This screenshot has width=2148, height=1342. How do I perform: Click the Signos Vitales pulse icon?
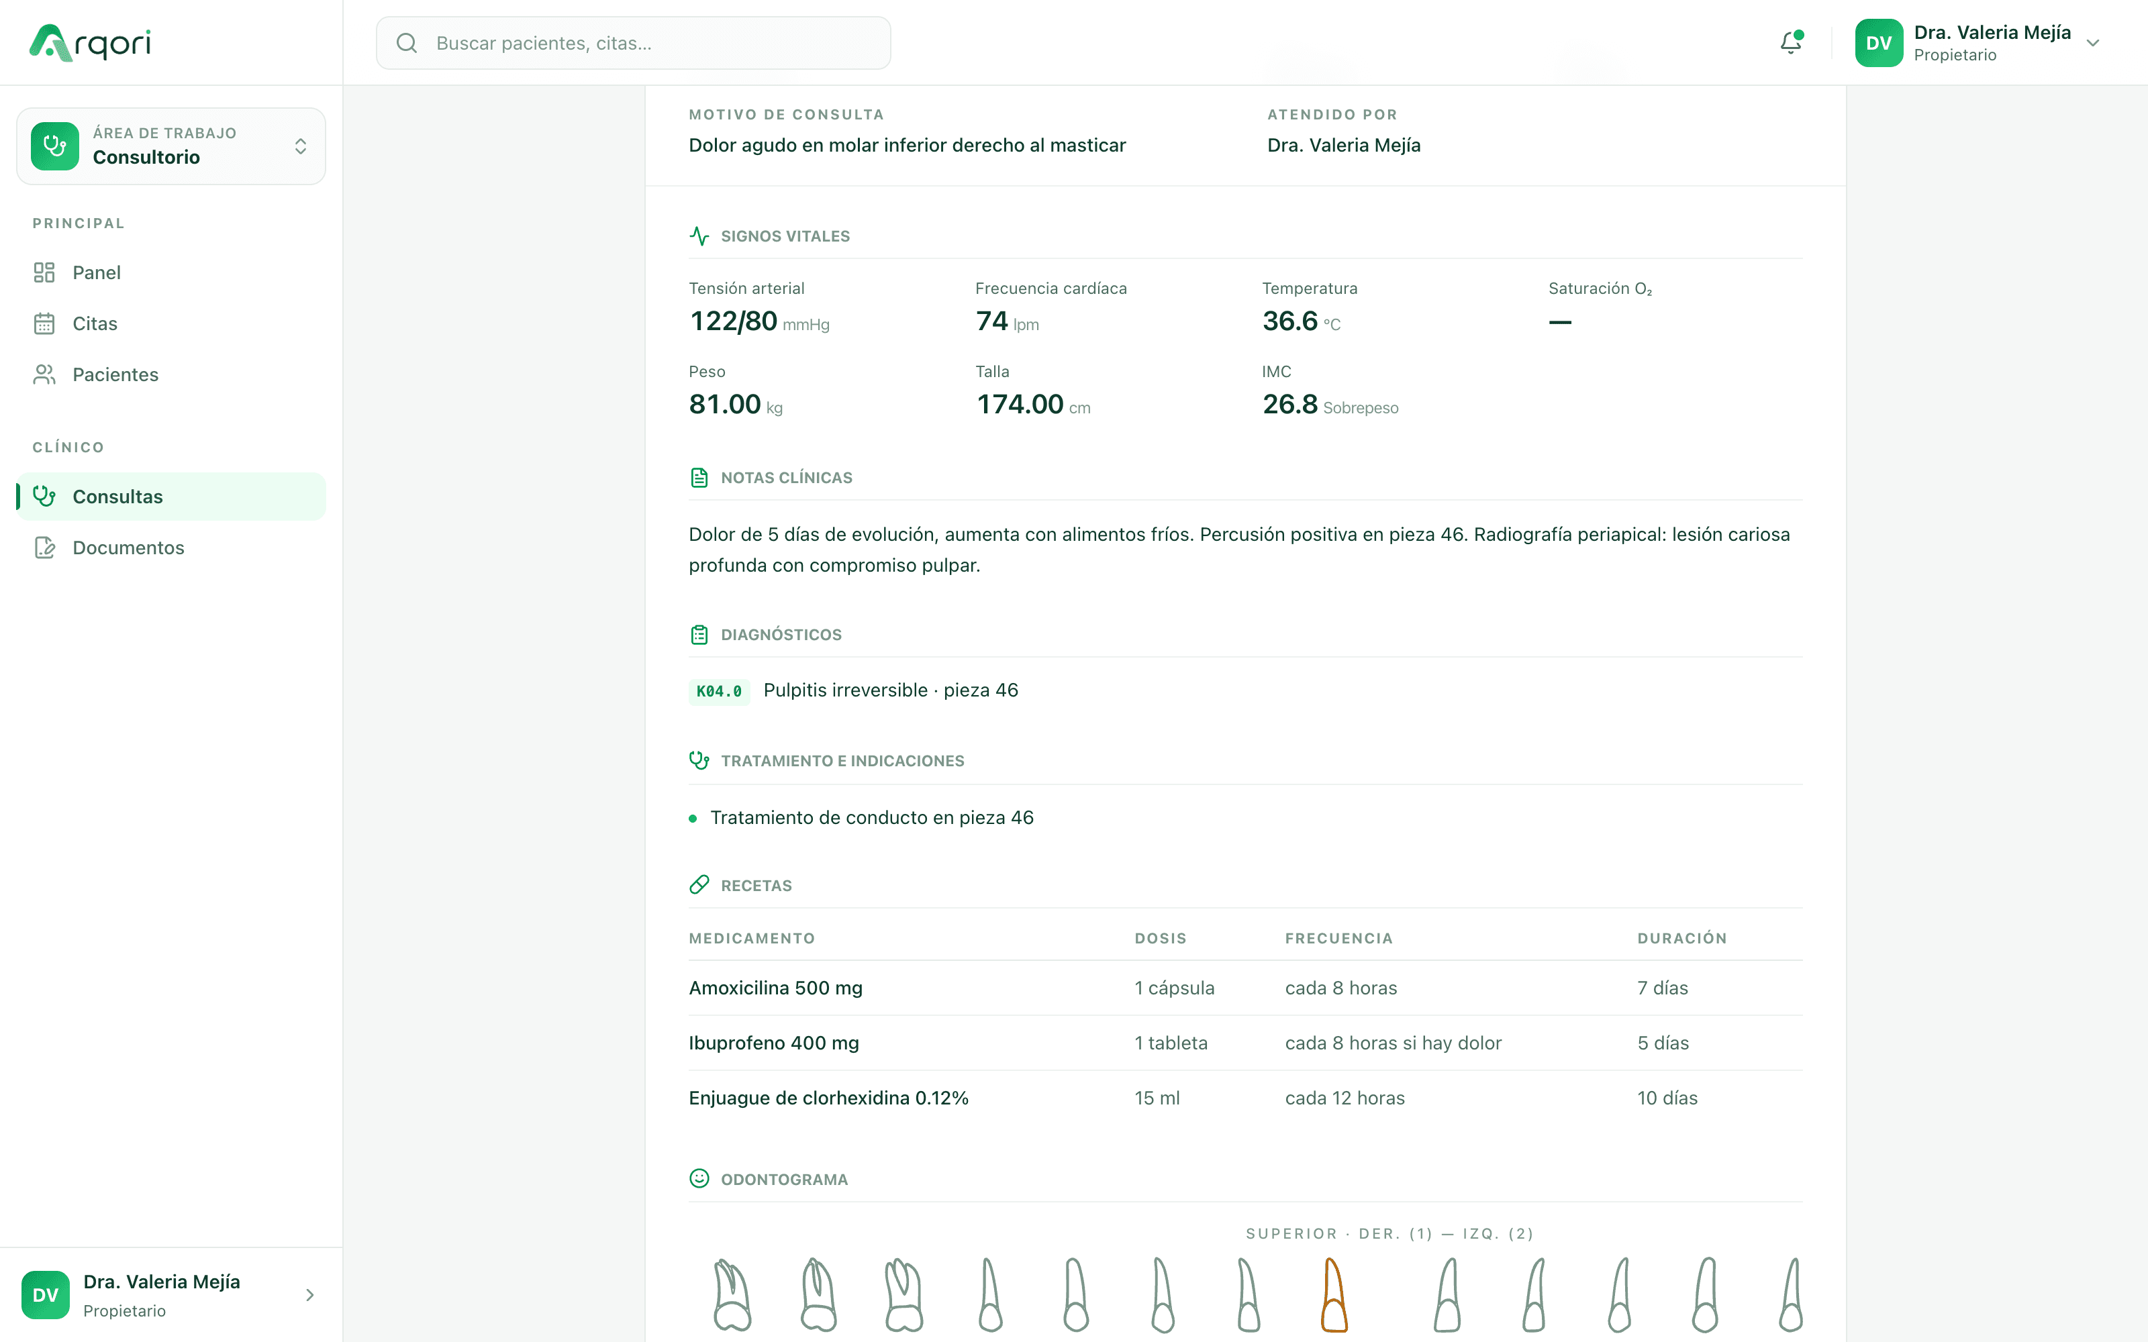[x=699, y=236]
